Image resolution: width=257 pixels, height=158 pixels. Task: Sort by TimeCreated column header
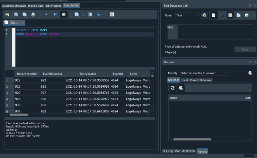pyautogui.click(x=88, y=74)
